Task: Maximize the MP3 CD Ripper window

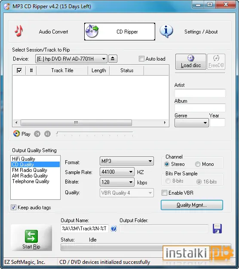Action: pyautogui.click(x=210, y=5)
